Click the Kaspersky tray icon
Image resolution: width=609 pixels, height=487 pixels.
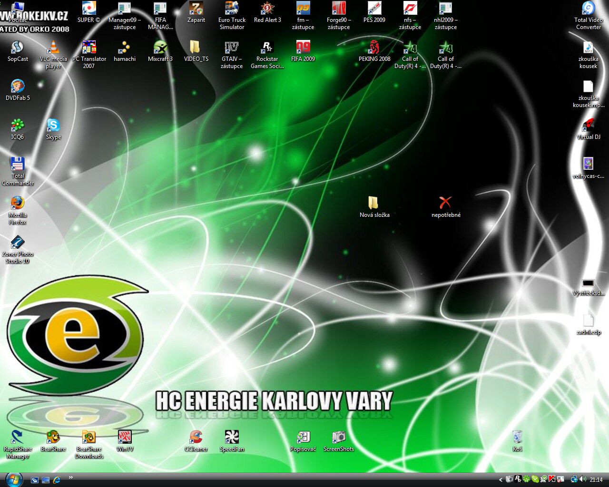click(552, 479)
